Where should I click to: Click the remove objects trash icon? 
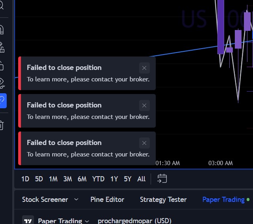[2, 125]
